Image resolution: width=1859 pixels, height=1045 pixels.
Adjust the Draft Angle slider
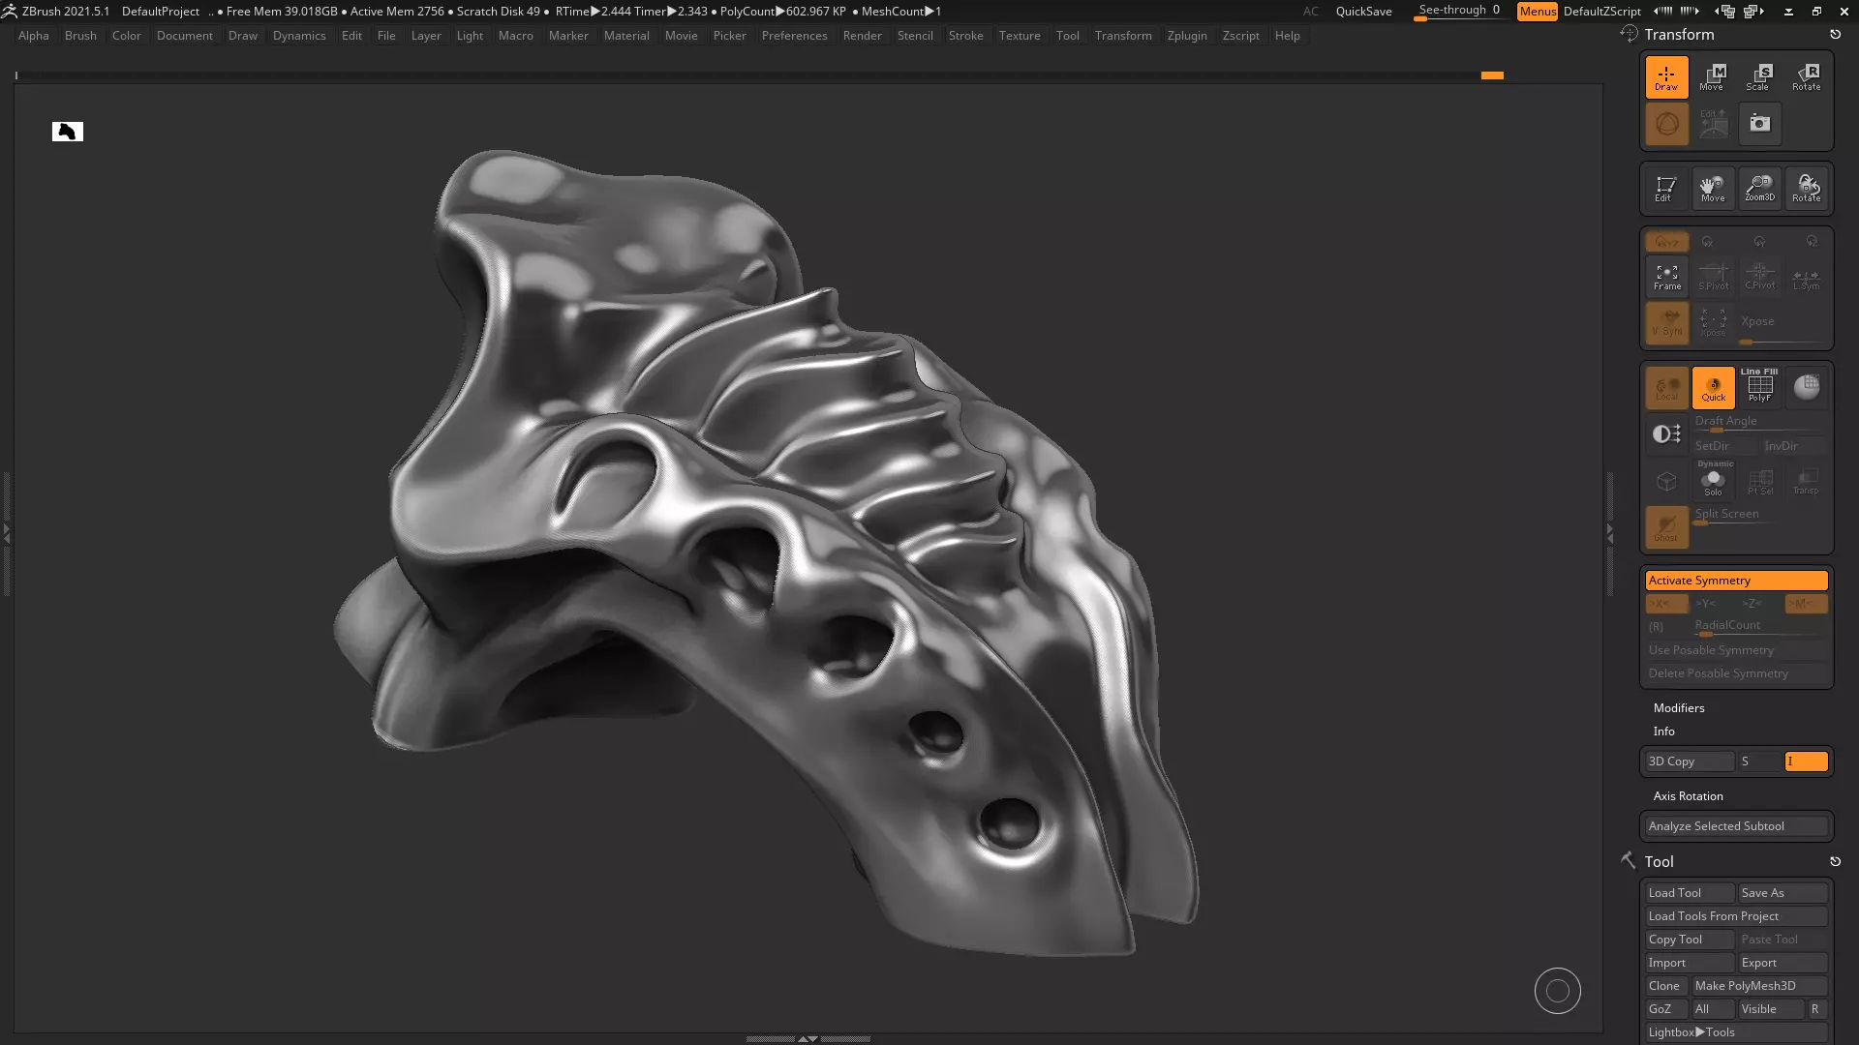point(1759,423)
